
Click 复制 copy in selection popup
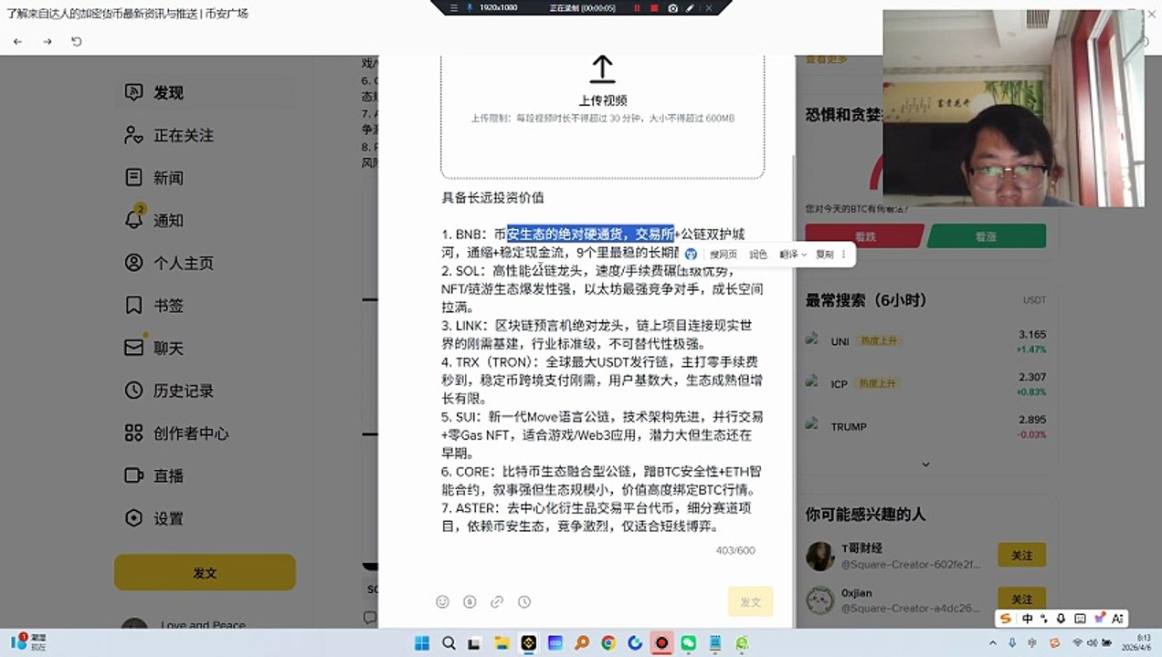[x=825, y=255]
